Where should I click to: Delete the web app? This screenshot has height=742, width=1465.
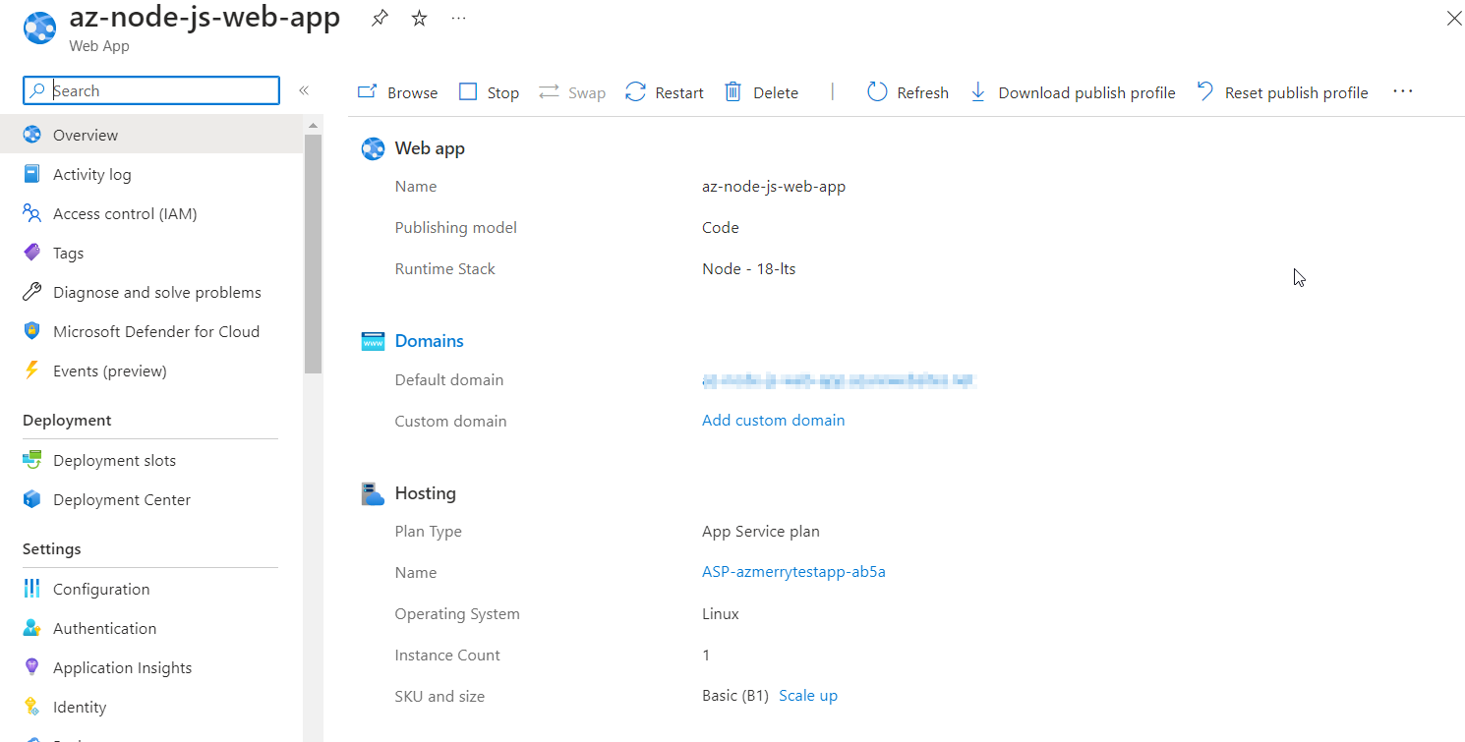coord(762,92)
